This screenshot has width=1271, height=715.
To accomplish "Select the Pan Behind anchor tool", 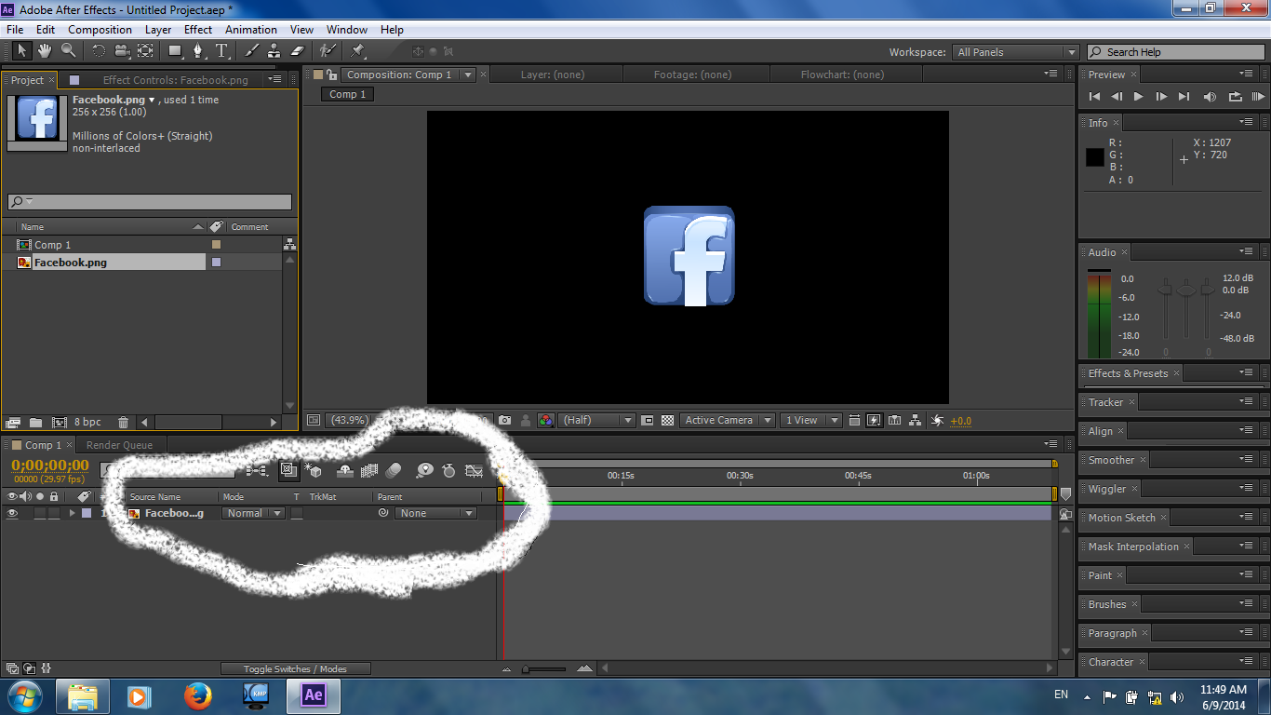I will coord(145,50).
